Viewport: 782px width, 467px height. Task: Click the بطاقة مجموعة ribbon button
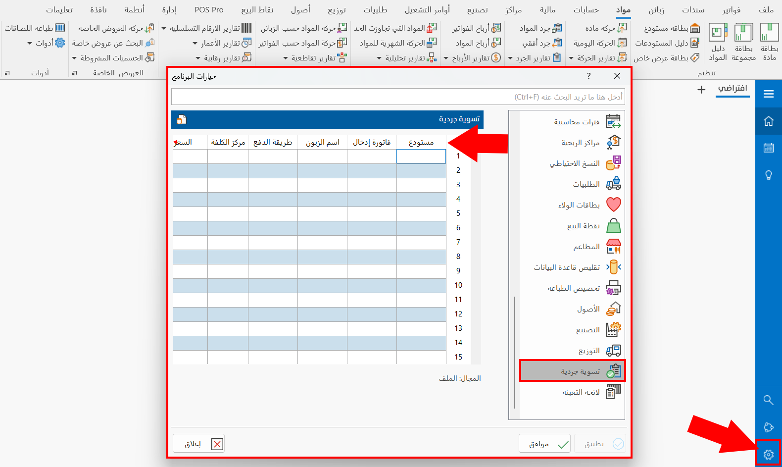(x=743, y=43)
